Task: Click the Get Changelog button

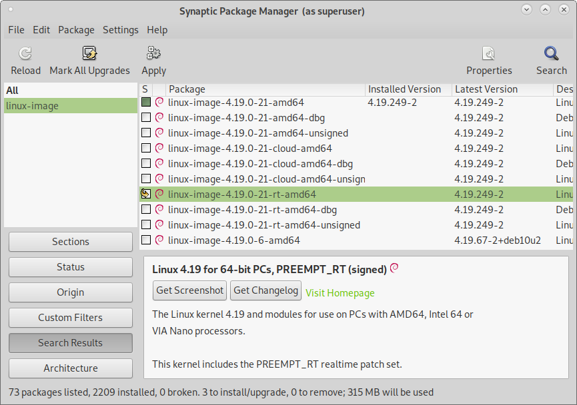Action: (x=265, y=290)
